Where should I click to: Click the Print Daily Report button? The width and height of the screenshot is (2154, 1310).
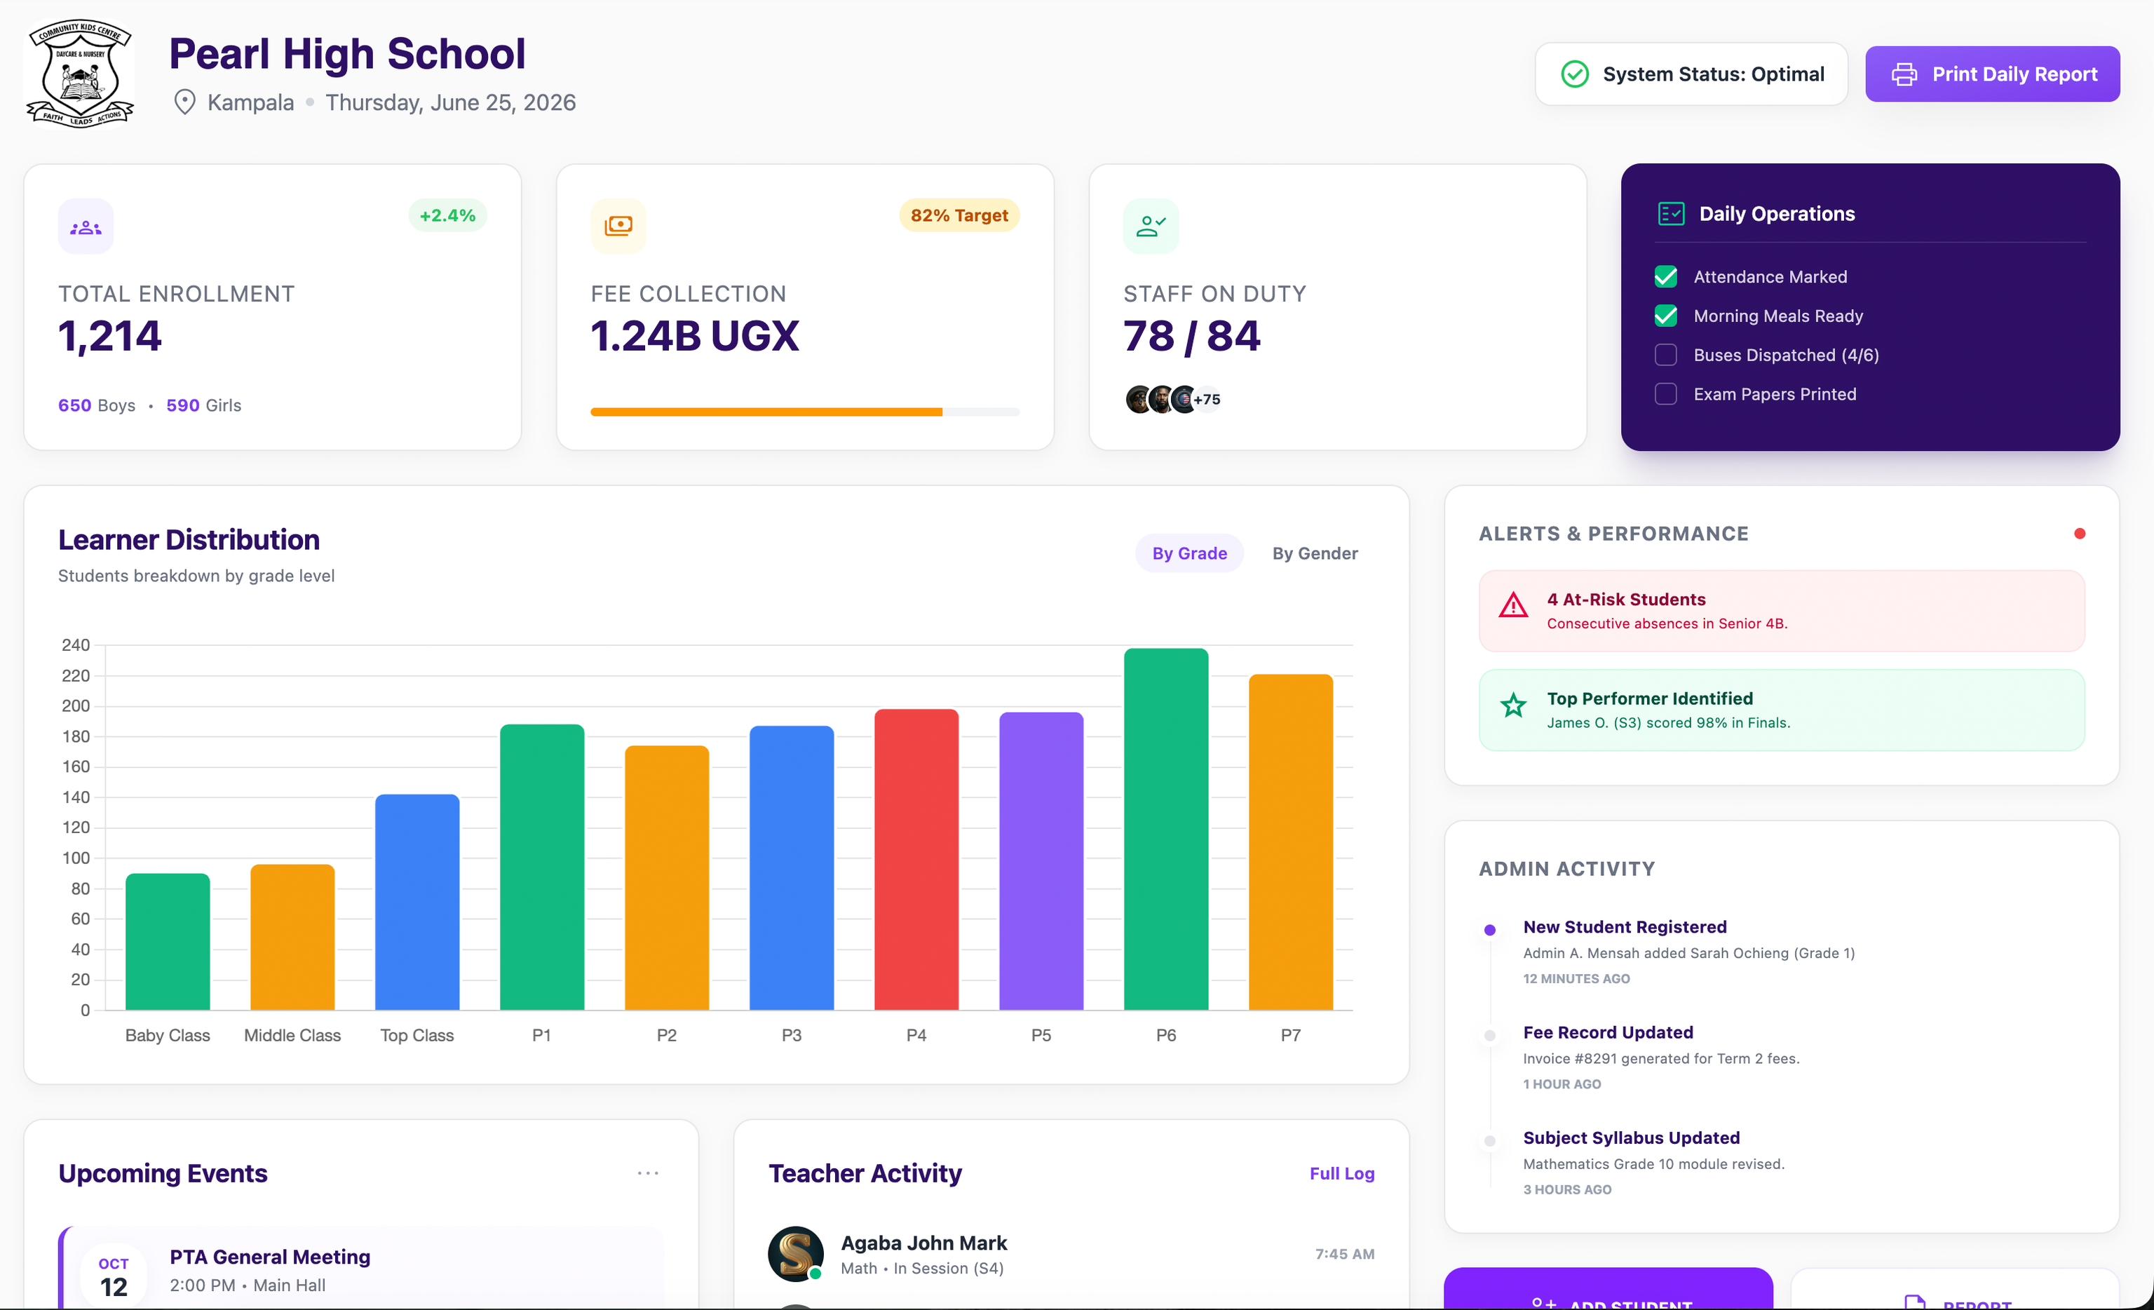click(1992, 74)
